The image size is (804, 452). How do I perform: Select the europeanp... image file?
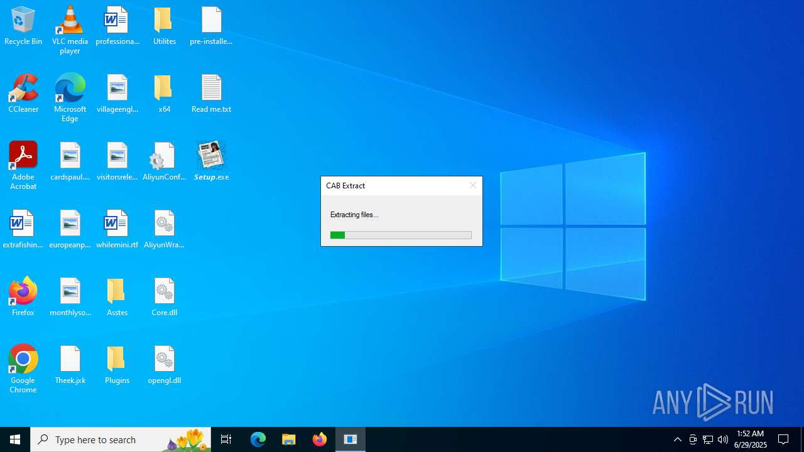pos(70,229)
